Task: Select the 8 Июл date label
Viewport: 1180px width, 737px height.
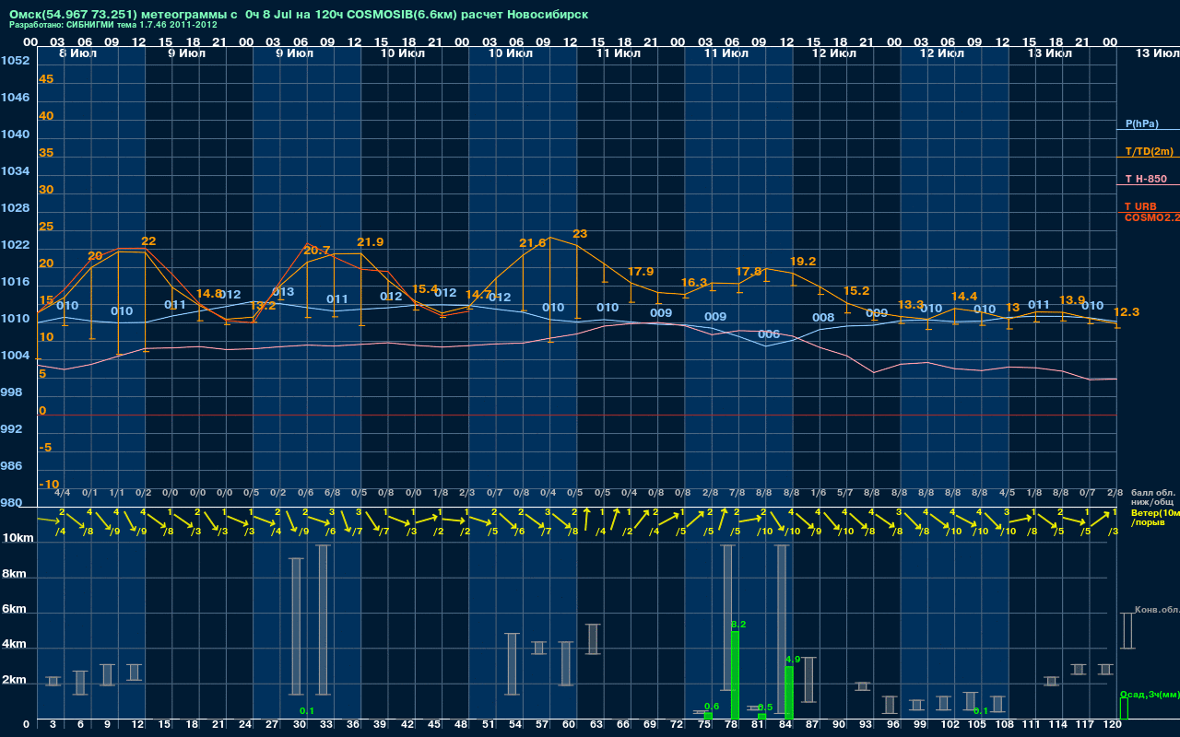Action: (76, 53)
